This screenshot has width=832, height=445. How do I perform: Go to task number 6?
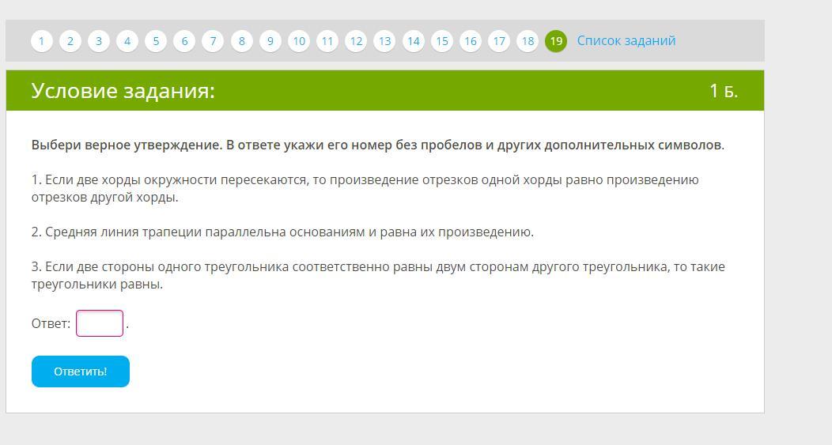coord(184,41)
